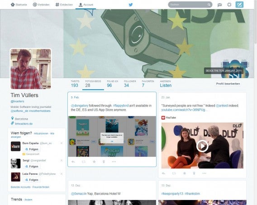
Task: Open the timvuellers.de website link
Action: (24, 124)
